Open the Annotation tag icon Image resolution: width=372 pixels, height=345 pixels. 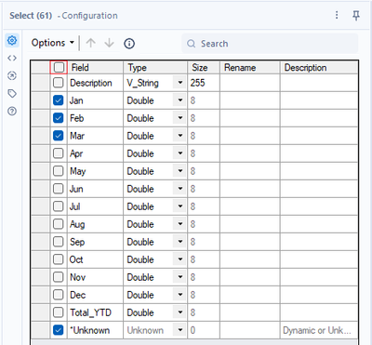click(x=12, y=93)
